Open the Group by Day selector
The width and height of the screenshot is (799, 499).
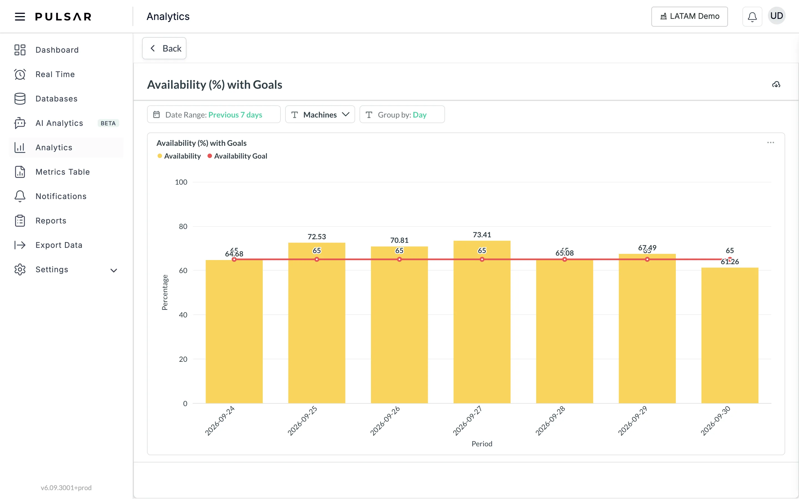402,114
